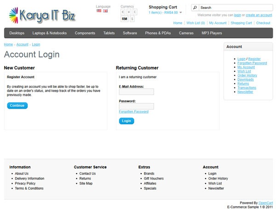This screenshot has height=209, width=276.
Task: Open Terms & Conditions in footer
Action: point(29,188)
